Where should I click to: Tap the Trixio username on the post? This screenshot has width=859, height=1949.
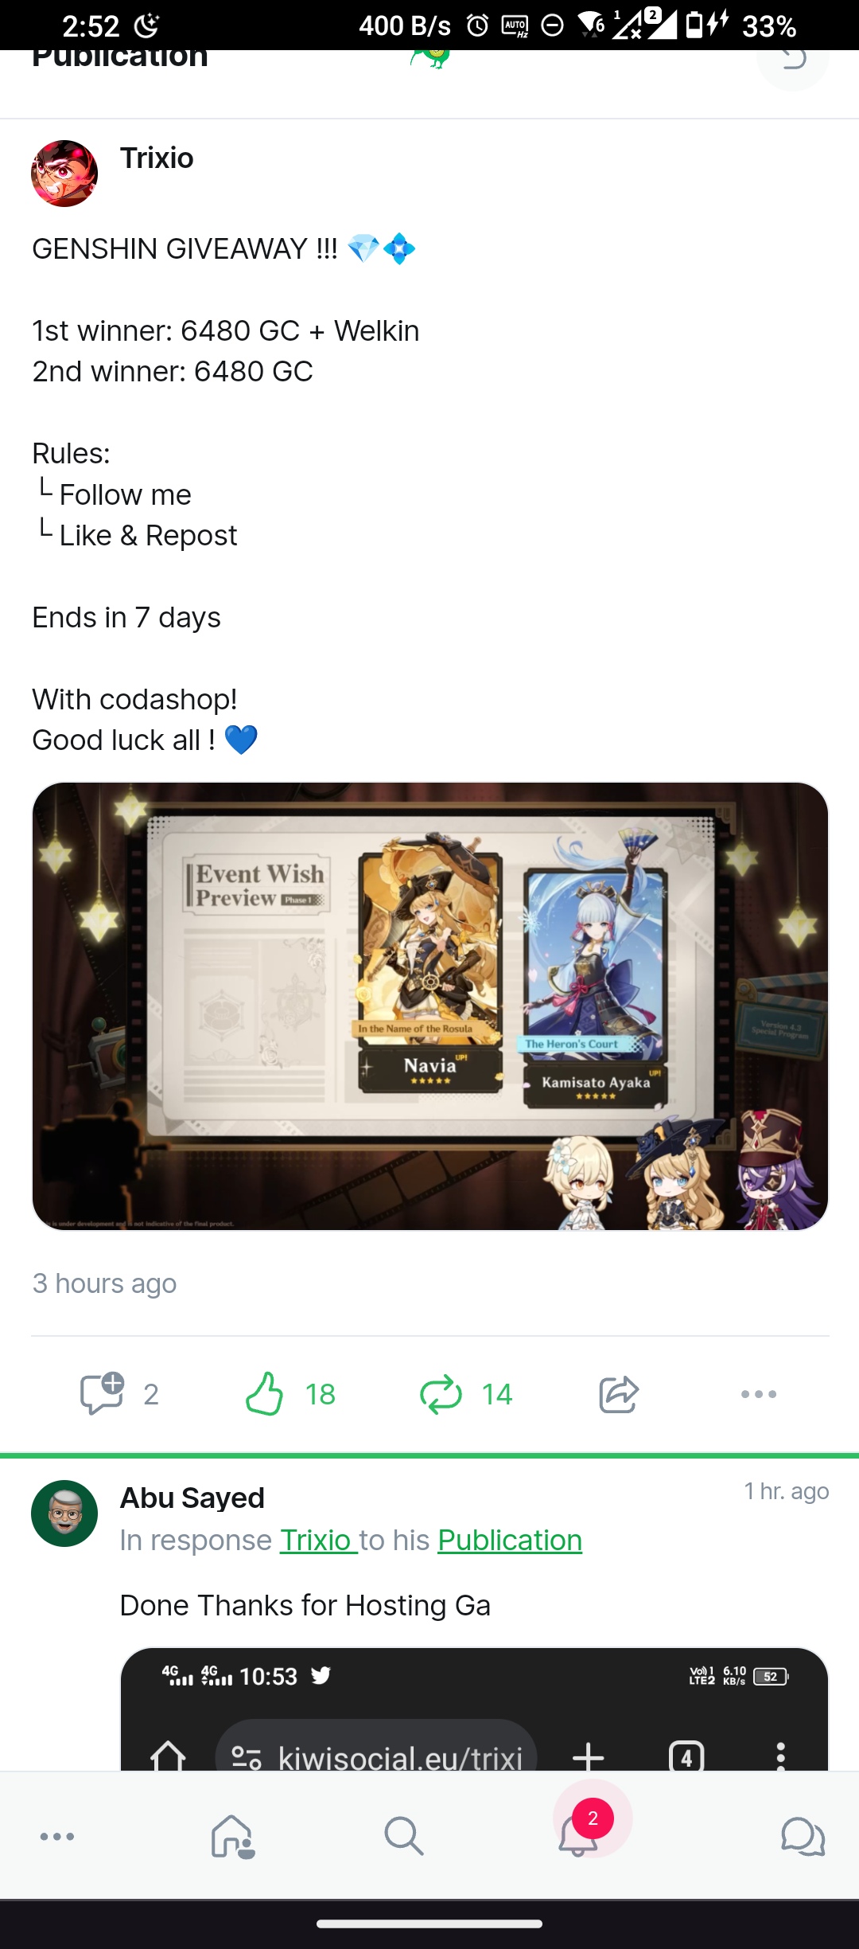click(157, 158)
